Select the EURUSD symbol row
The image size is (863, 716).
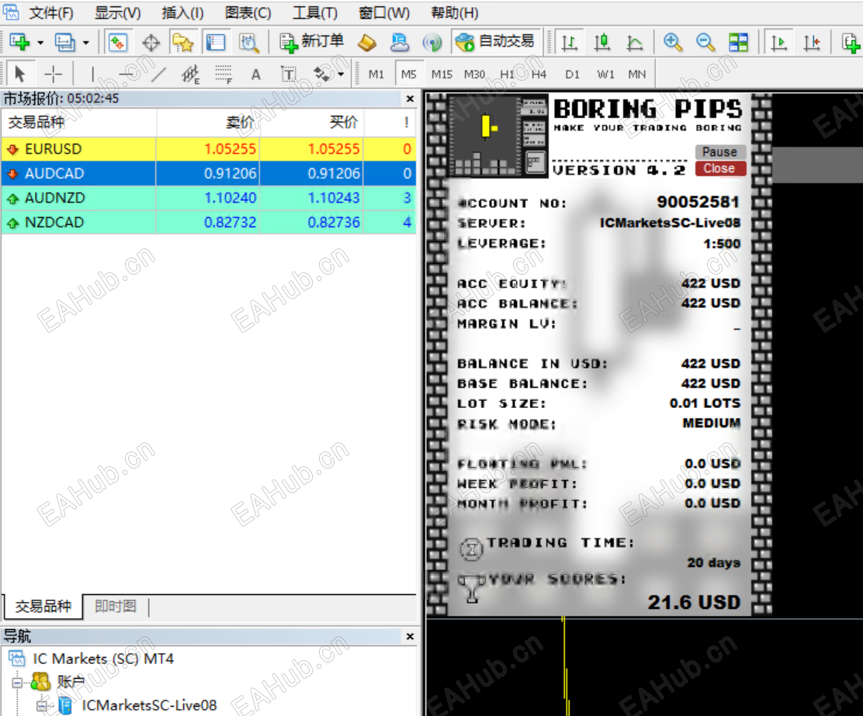(x=209, y=149)
